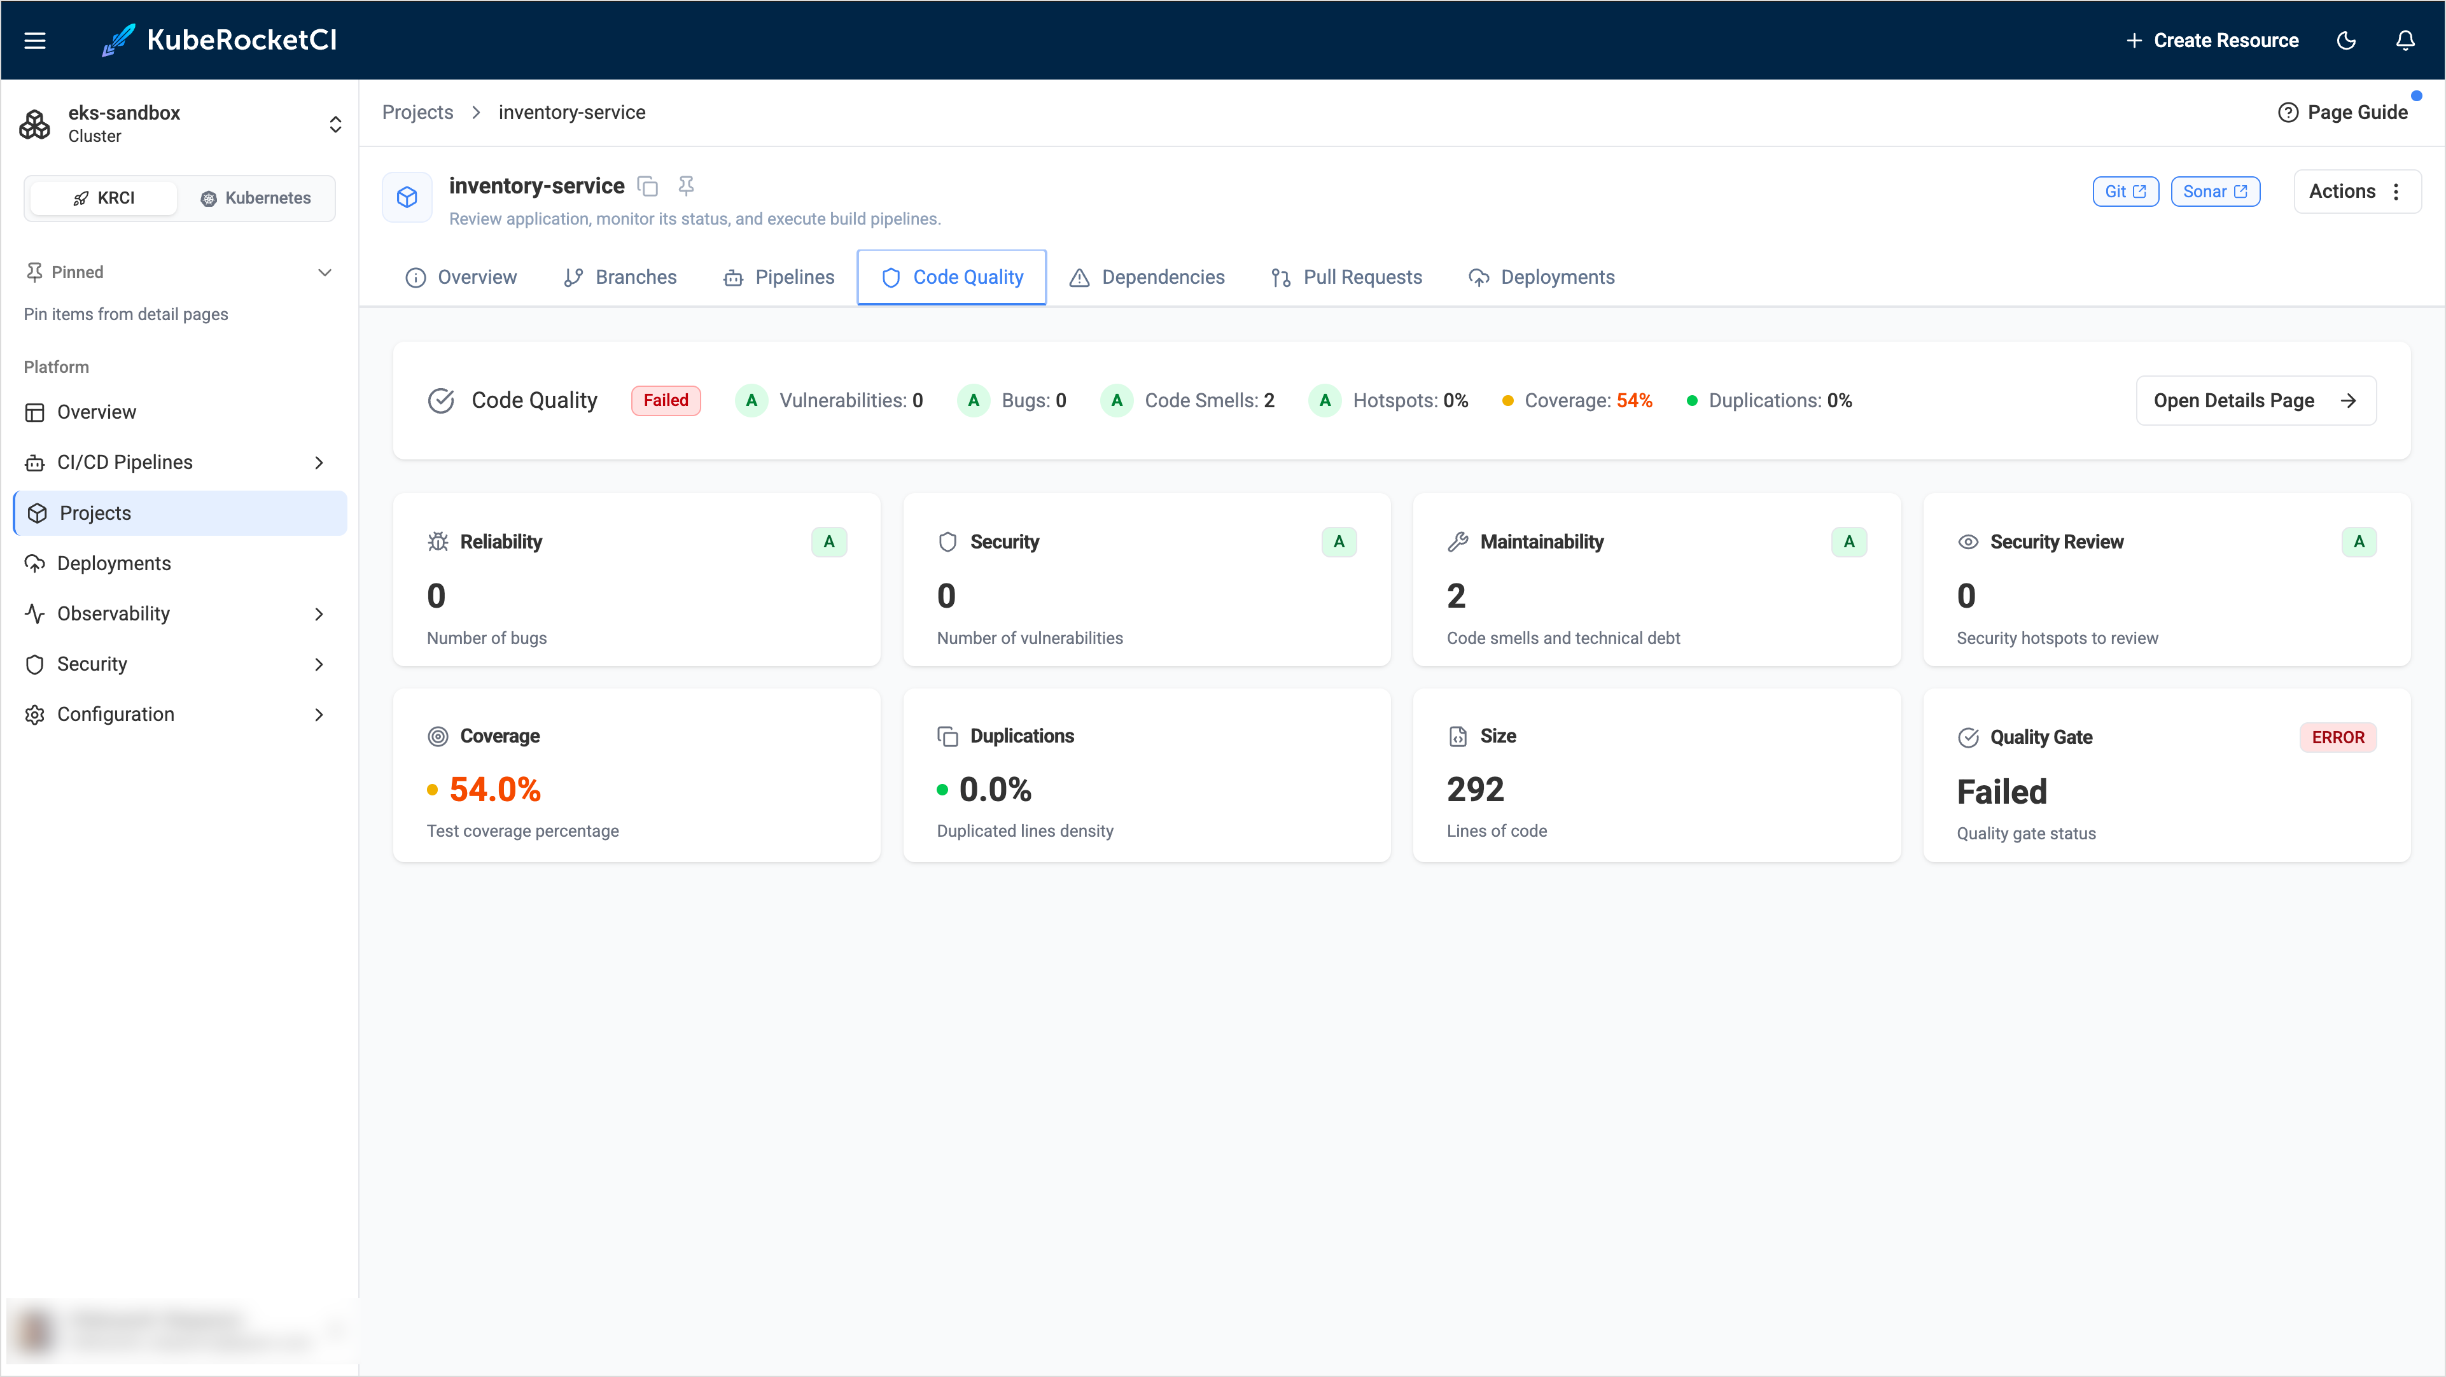Click the Code Quality summary check icon
The image size is (2446, 1377).
tap(442, 401)
